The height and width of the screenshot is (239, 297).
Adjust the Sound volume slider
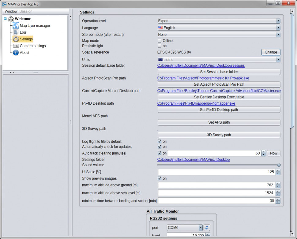(x=278, y=165)
